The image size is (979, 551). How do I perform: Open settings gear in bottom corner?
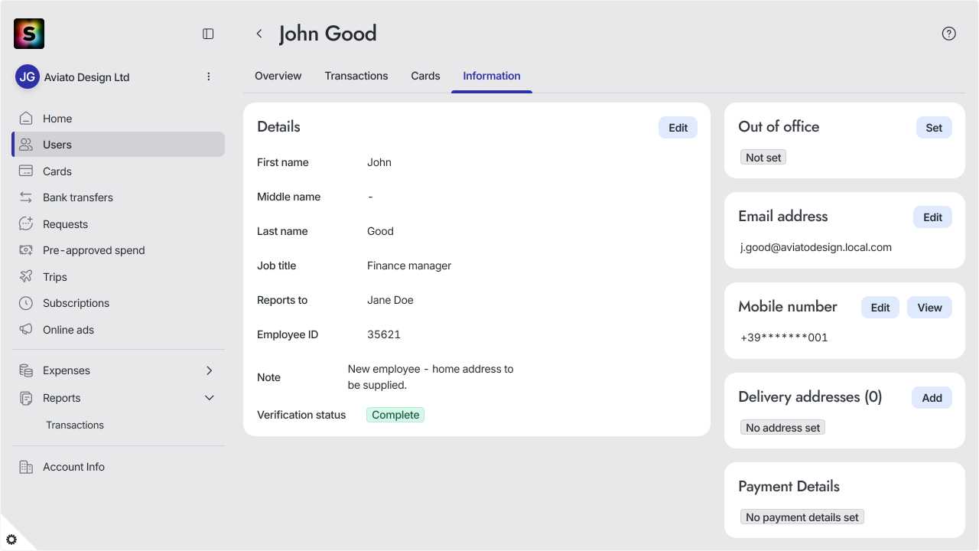[11, 540]
